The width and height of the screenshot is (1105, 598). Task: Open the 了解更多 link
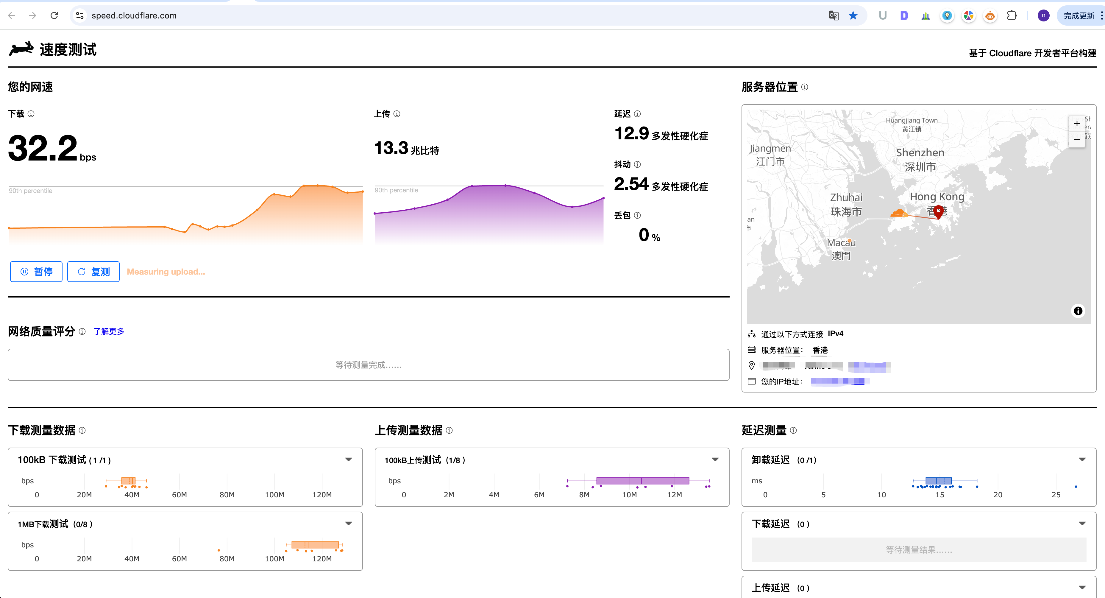[109, 331]
